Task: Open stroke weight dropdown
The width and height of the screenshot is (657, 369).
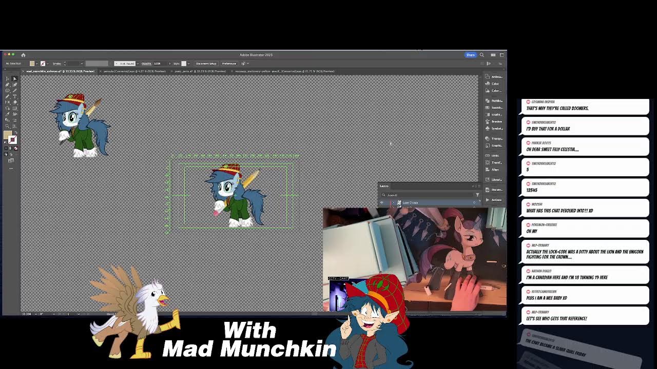Action: point(82,64)
